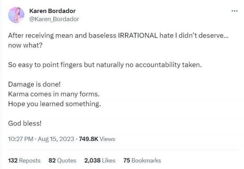Image resolution: width=244 pixels, height=169 pixels.
Task: View the 749.8K Views analytics
Action: tap(97, 139)
